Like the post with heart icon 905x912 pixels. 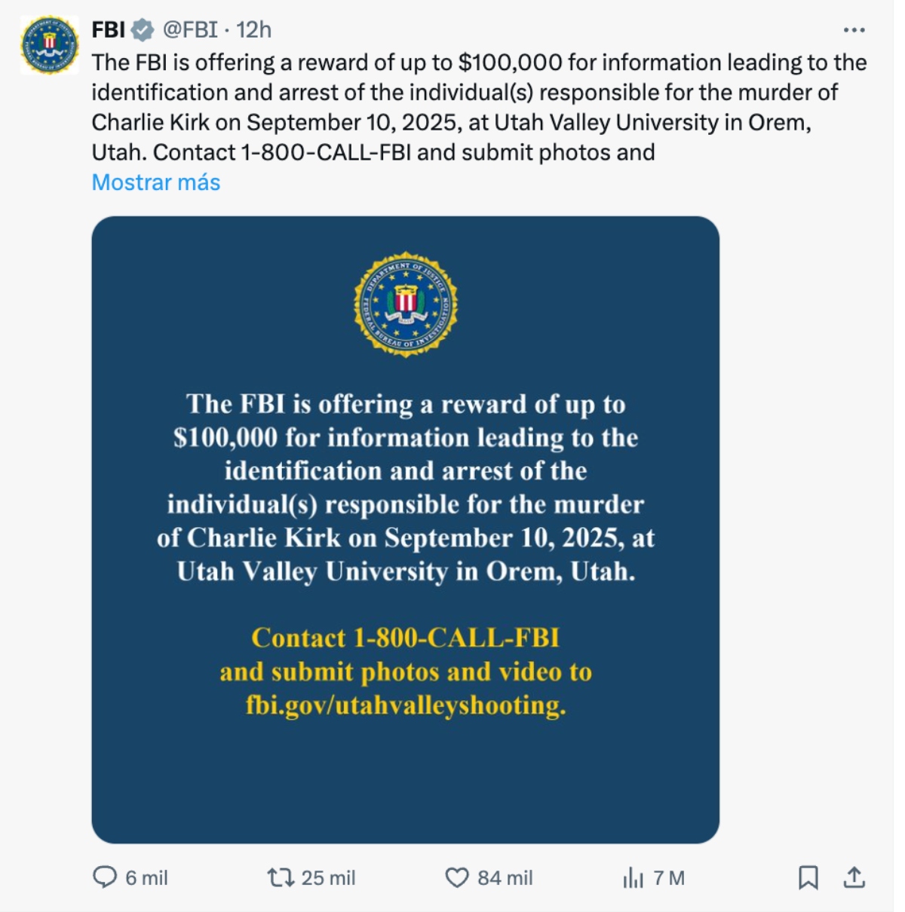[x=457, y=877]
